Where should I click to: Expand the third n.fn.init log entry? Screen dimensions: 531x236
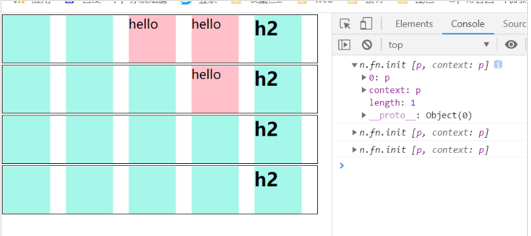(355, 149)
